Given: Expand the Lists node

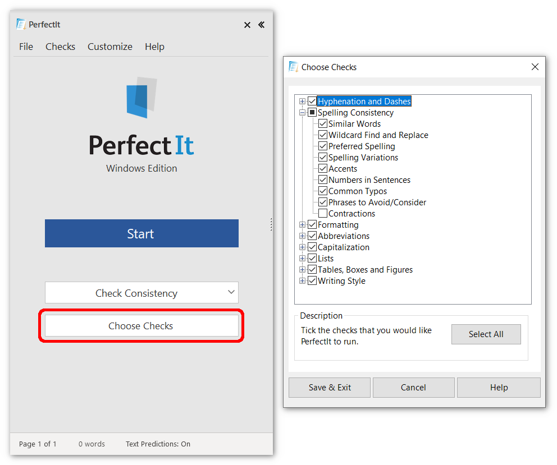Looking at the screenshot, I should point(302,259).
